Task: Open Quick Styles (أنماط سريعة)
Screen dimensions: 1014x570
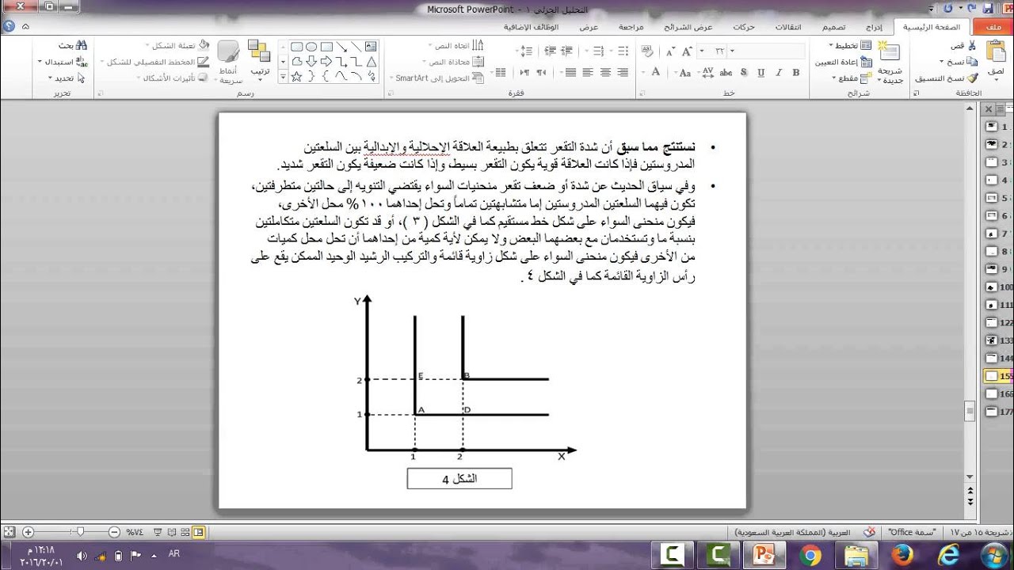Action: [x=228, y=62]
